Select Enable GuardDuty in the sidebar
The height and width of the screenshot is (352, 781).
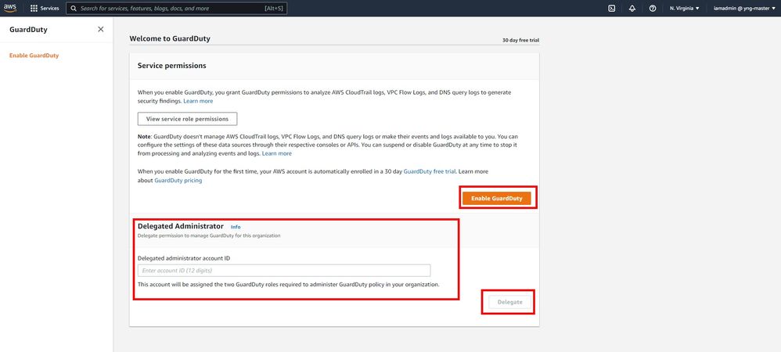click(x=34, y=56)
